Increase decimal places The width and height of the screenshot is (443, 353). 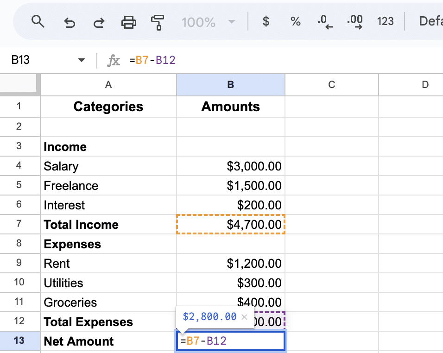[x=355, y=22]
